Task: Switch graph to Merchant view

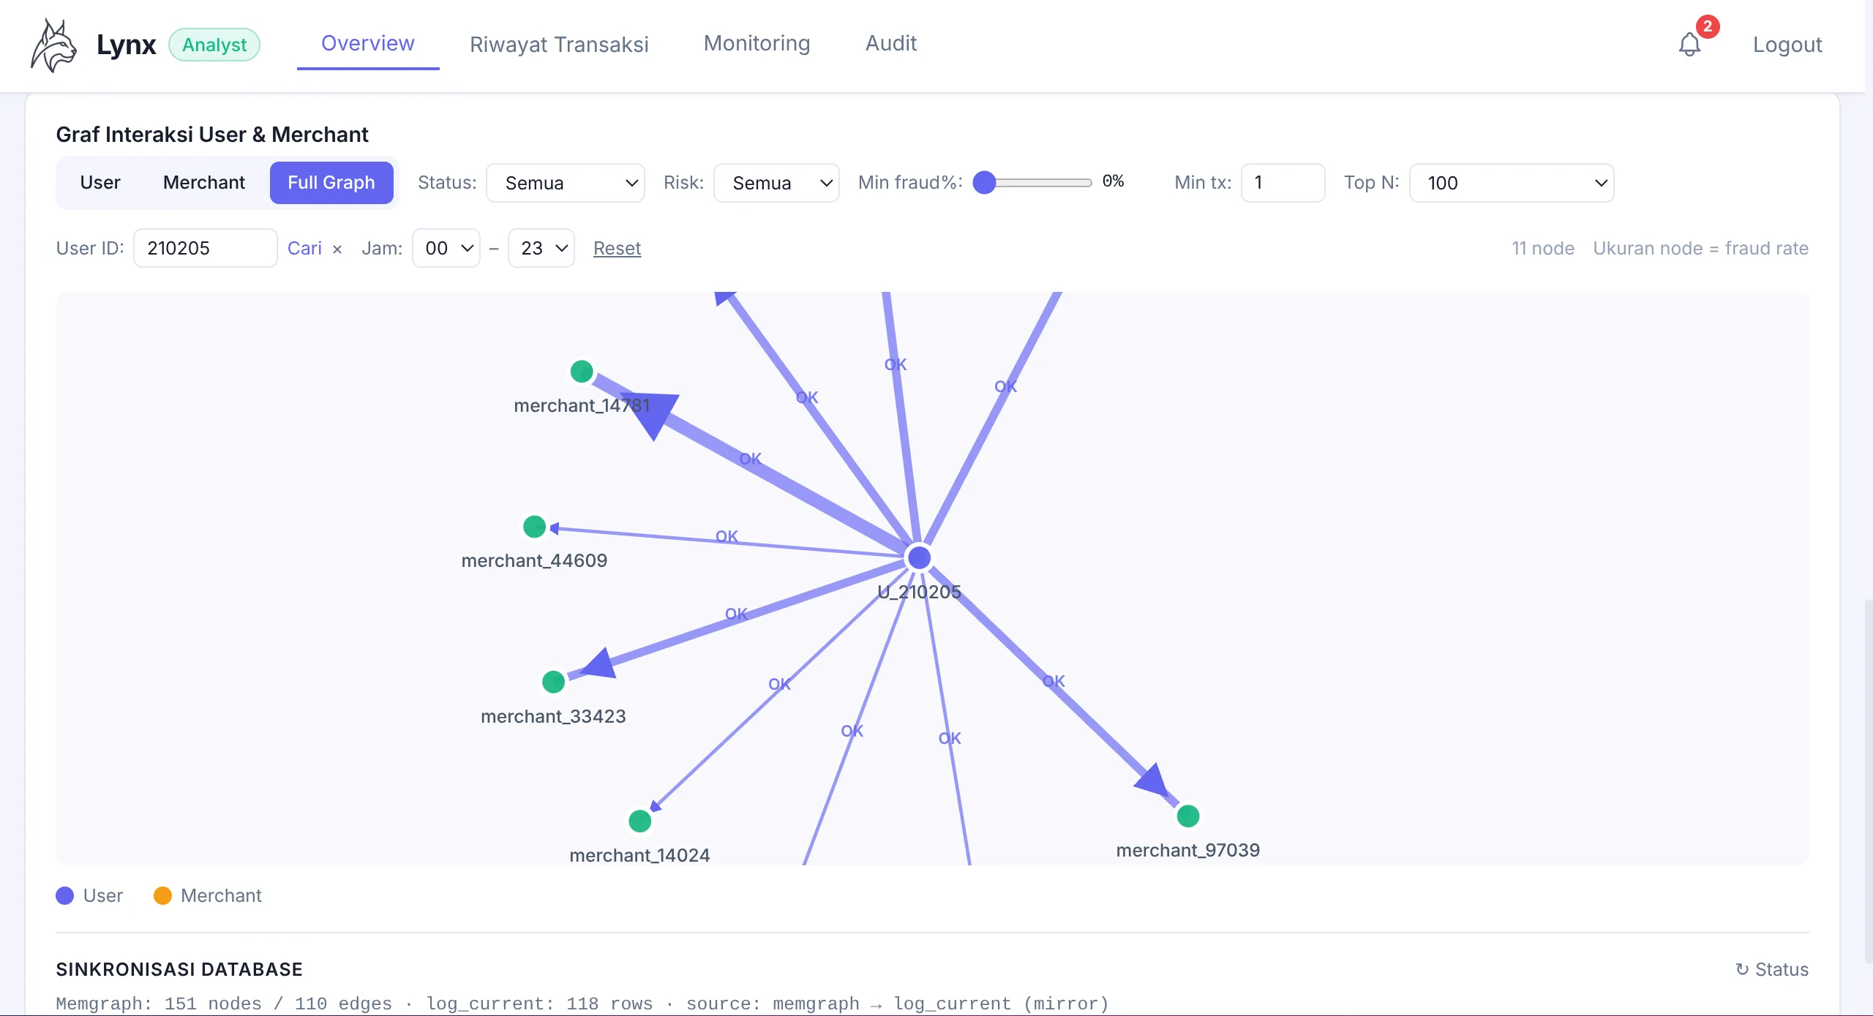Action: (204, 182)
